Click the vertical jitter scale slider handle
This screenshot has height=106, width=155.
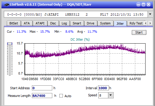[10, 44]
